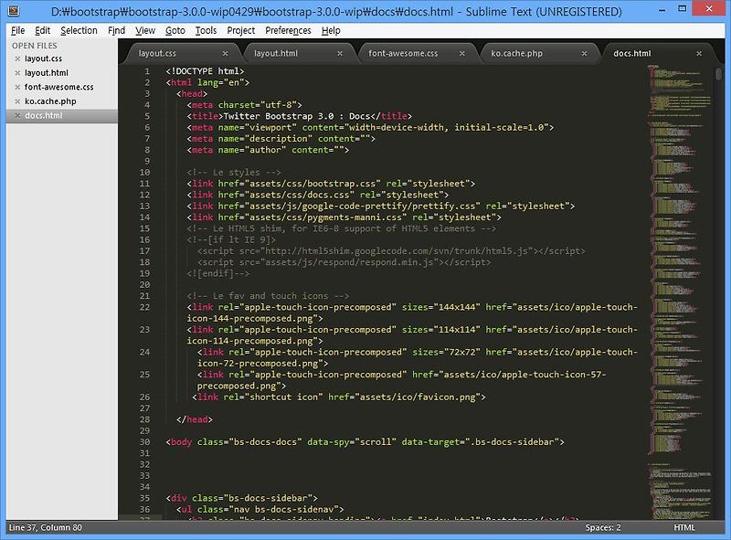Close layout.css in Open Files sidebar

click(17, 58)
